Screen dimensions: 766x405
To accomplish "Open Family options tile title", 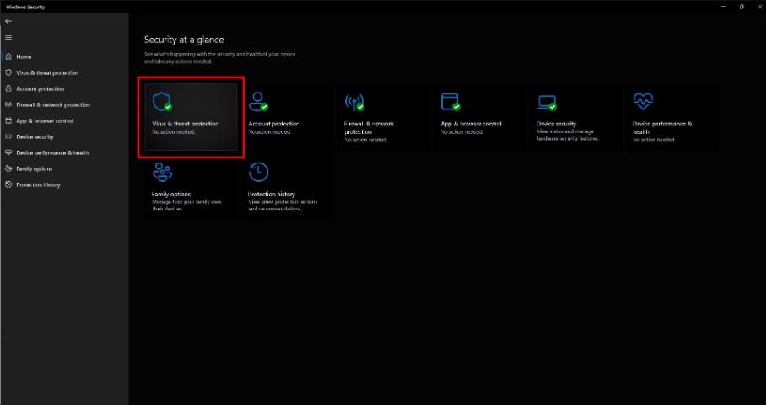I will tap(171, 194).
